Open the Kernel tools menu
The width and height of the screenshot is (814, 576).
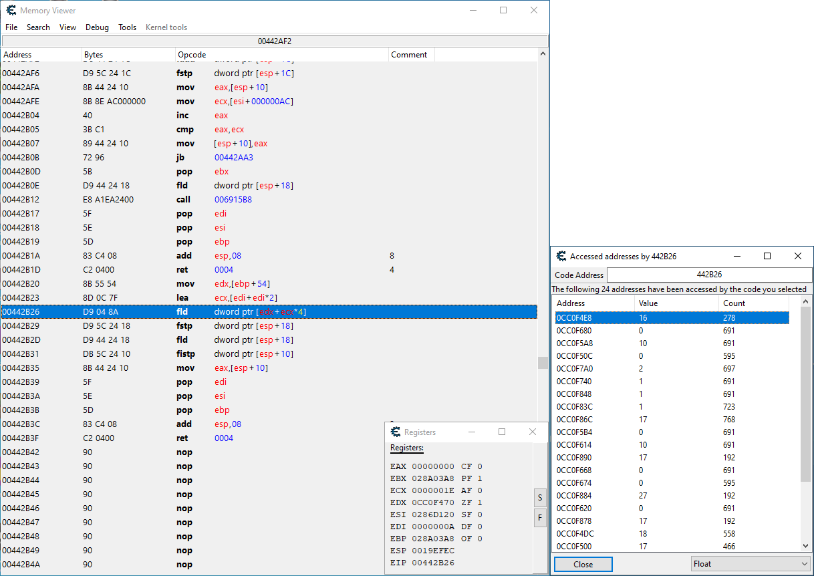click(x=166, y=27)
